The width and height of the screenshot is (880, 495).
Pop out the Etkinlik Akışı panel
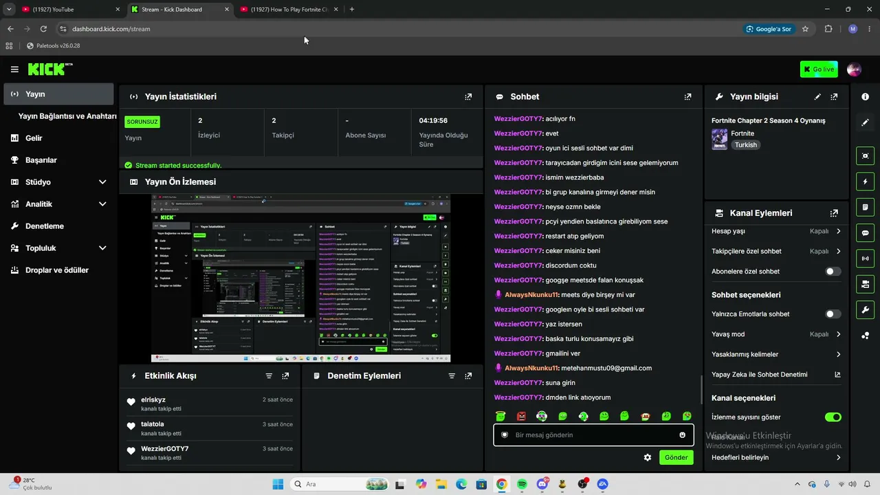pyautogui.click(x=285, y=376)
